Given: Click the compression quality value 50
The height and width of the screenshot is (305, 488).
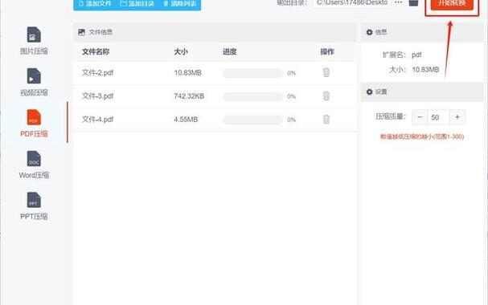Looking at the screenshot, I should pyautogui.click(x=438, y=117).
